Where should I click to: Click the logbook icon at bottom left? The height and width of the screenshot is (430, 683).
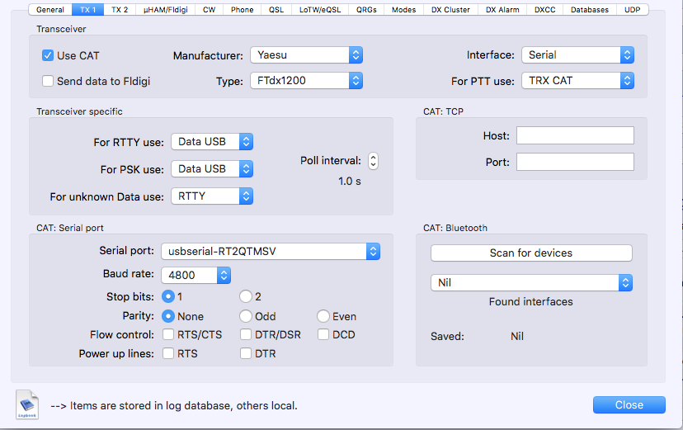point(27,404)
